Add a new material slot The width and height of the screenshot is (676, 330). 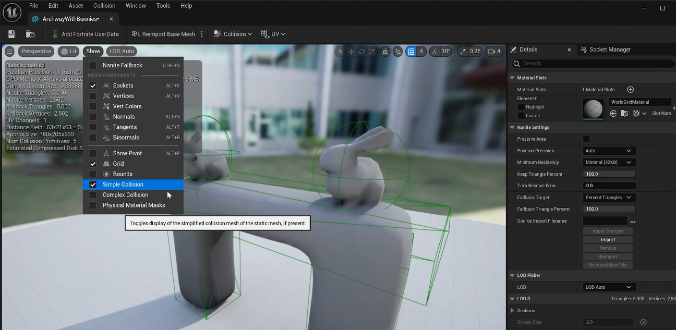tap(630, 90)
